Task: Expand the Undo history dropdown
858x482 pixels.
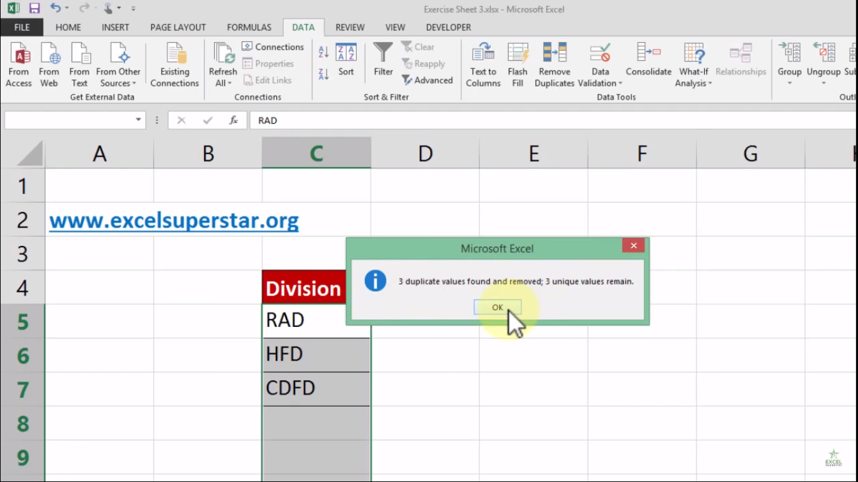Action: [67, 9]
